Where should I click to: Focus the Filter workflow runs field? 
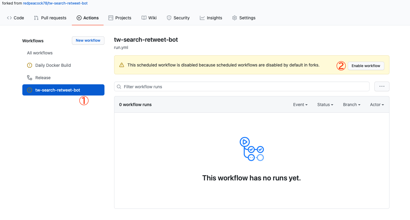tap(242, 86)
